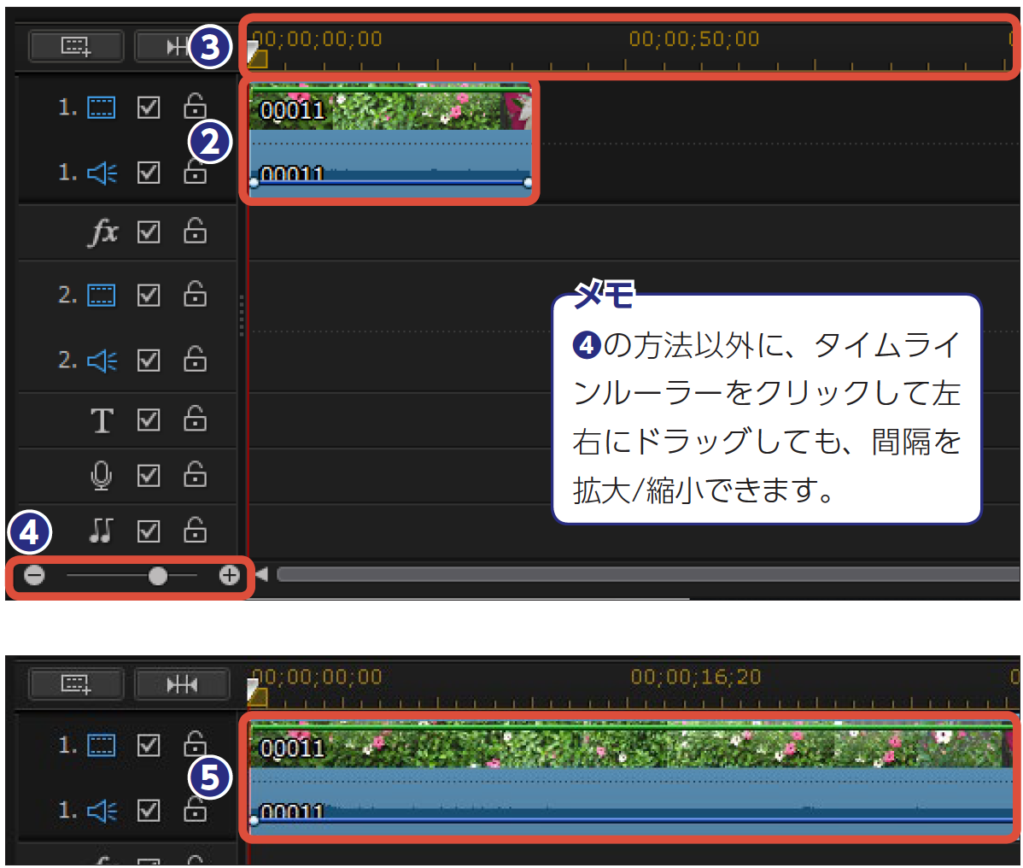
Task: Select clip 00011 in upper video track
Action: point(389,110)
